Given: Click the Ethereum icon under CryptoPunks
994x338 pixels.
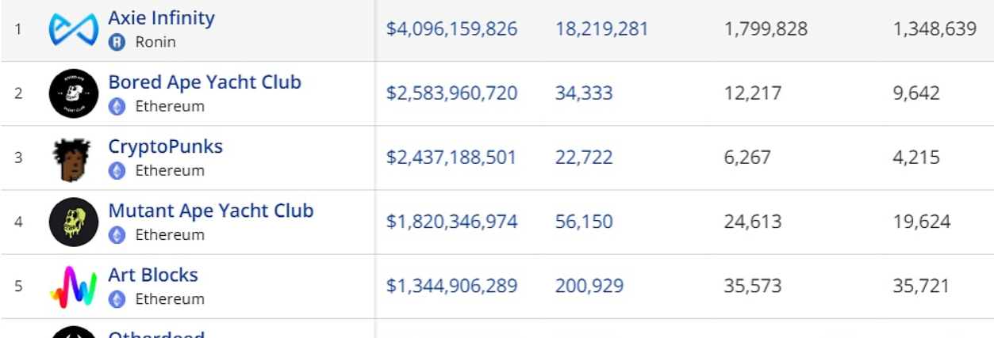Looking at the screenshot, I should (x=117, y=170).
